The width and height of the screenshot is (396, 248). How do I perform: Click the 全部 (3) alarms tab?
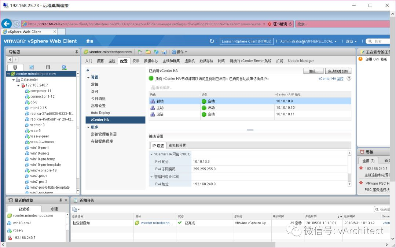(x=368, y=161)
